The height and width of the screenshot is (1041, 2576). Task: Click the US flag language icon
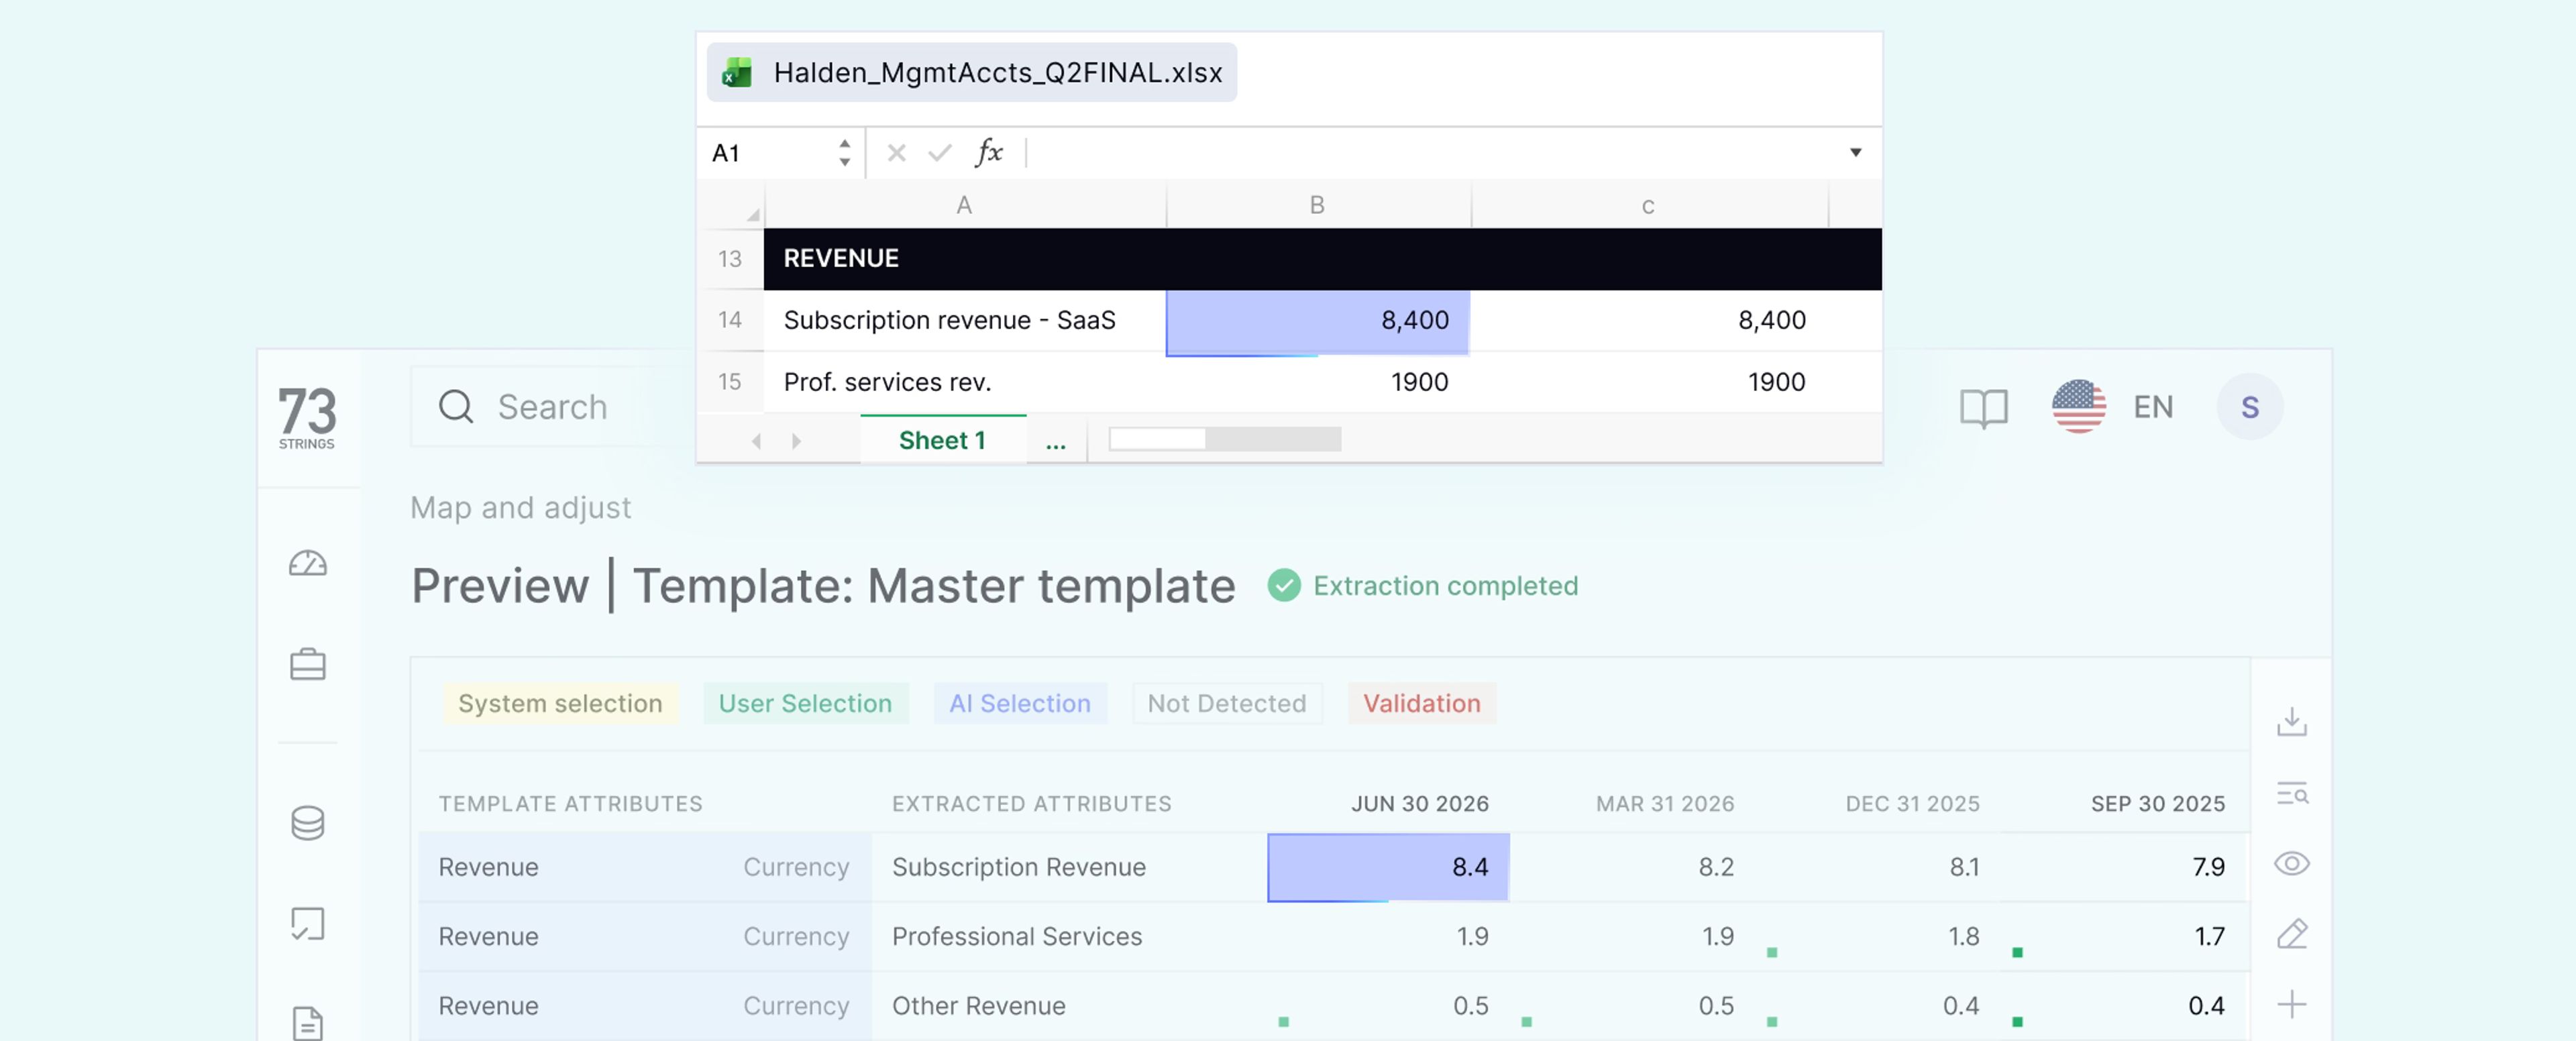tap(2078, 406)
